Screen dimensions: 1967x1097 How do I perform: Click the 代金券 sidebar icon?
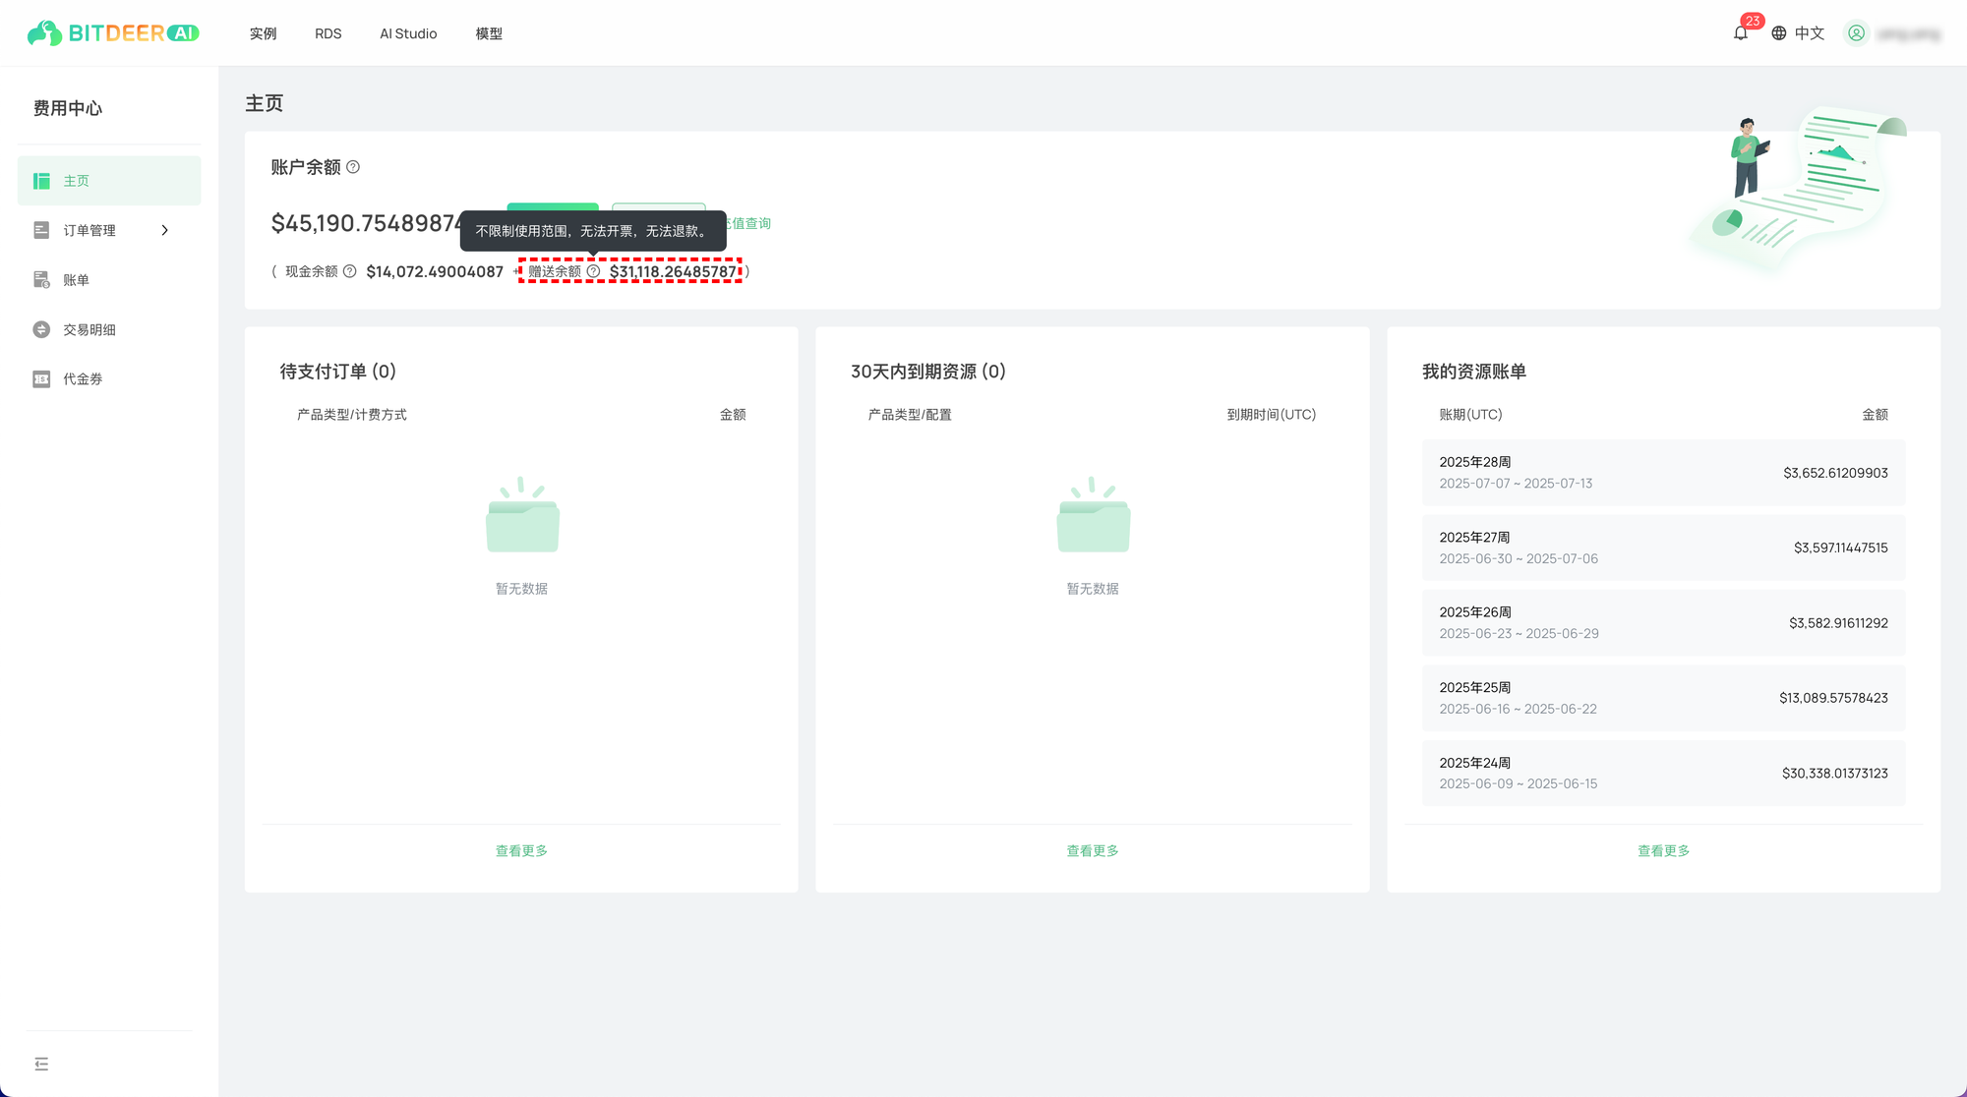point(41,378)
